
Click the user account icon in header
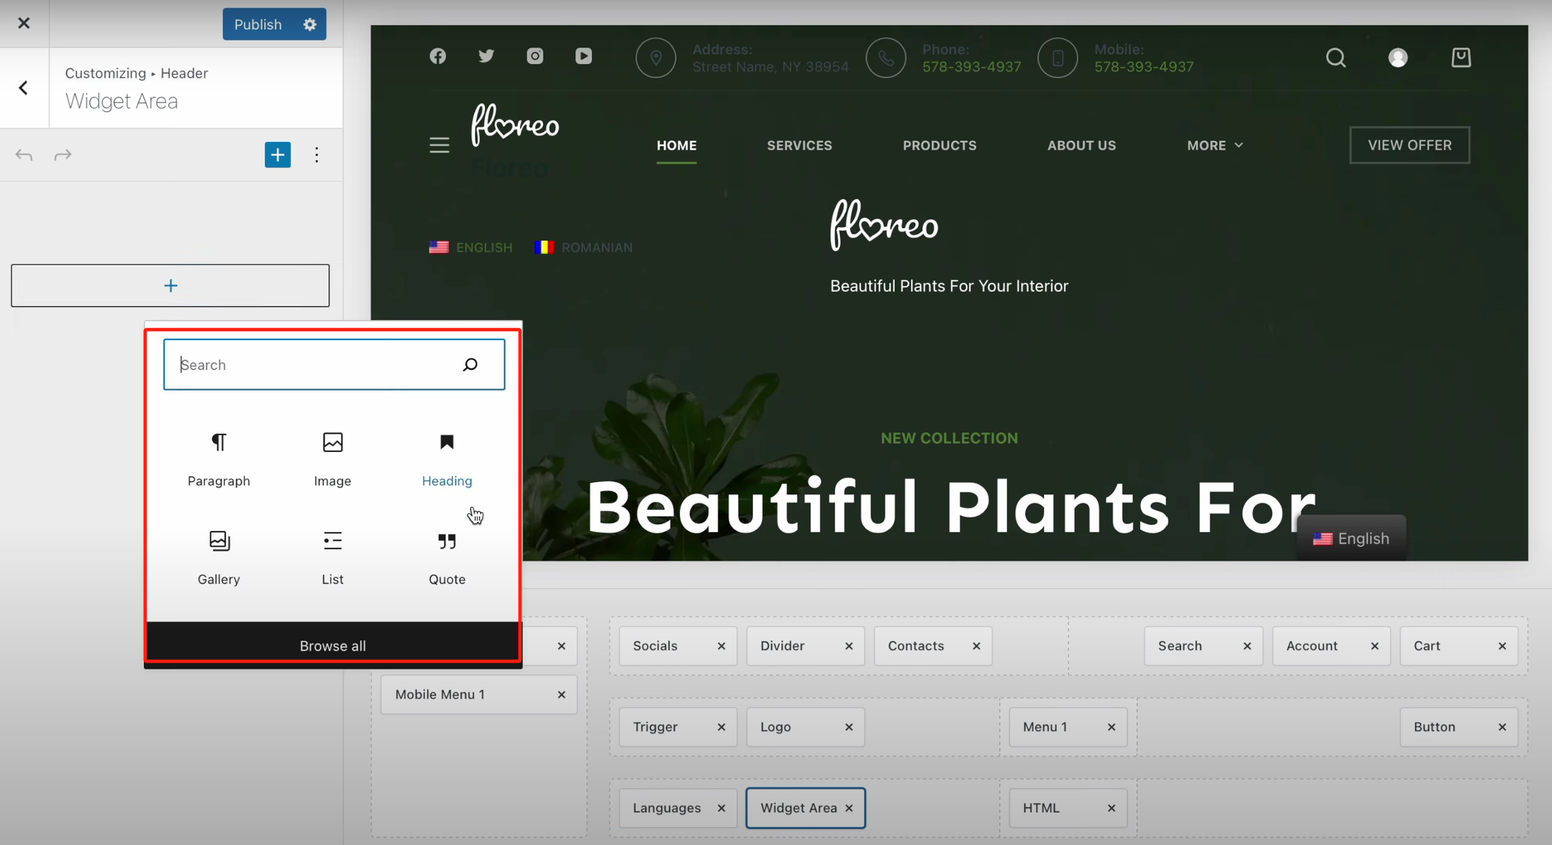tap(1397, 57)
